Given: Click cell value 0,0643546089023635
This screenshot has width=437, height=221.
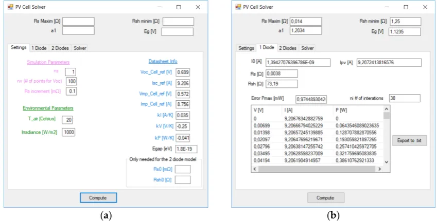Looking at the screenshot, I should [357, 125].
